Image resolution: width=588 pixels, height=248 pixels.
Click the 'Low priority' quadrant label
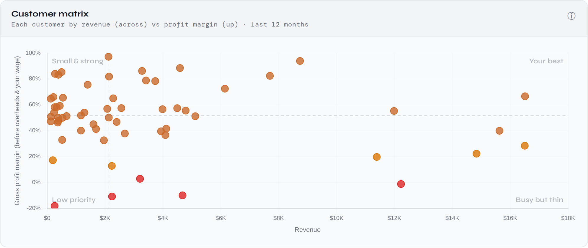(74, 200)
